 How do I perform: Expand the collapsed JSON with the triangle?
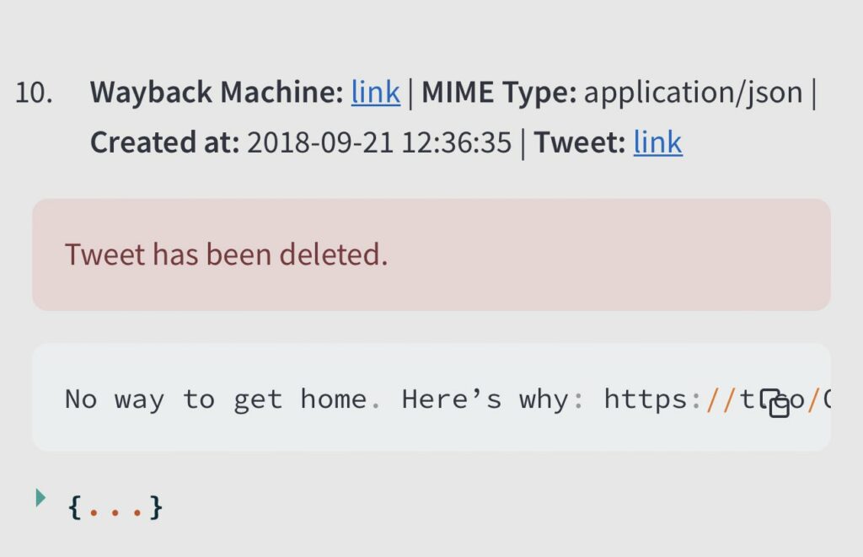point(40,497)
